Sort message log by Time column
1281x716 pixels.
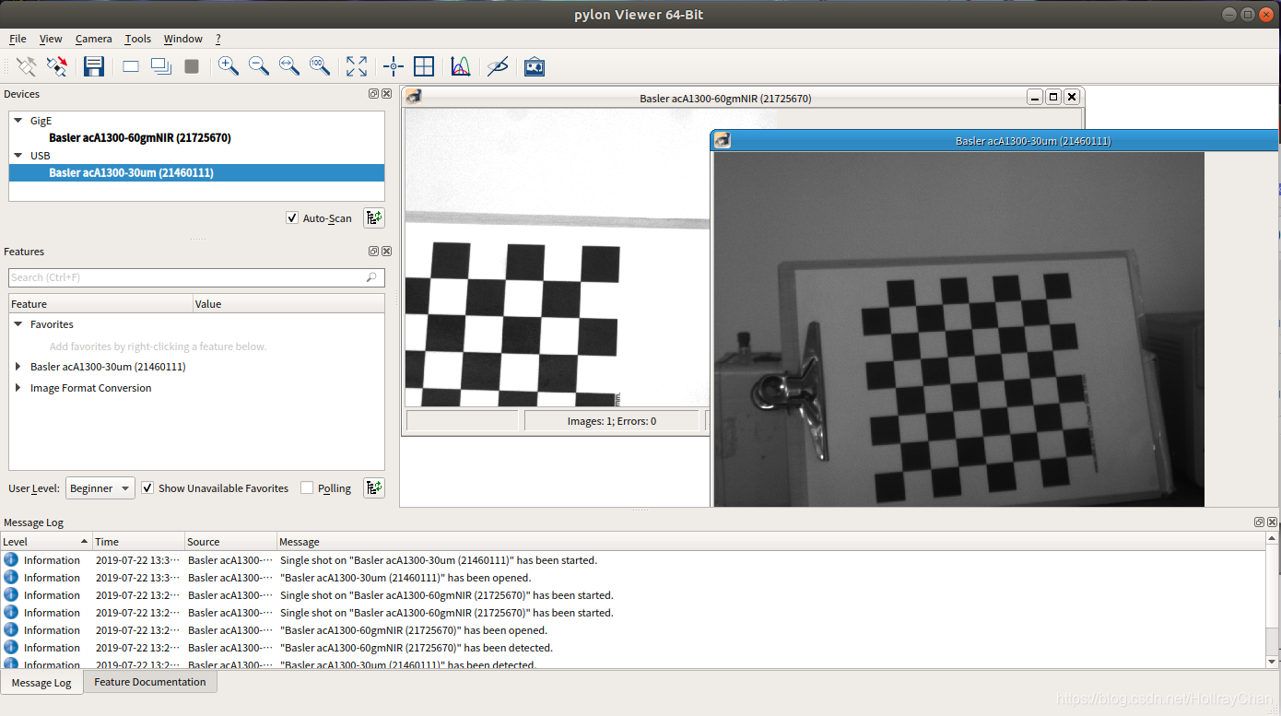pyautogui.click(x=138, y=542)
